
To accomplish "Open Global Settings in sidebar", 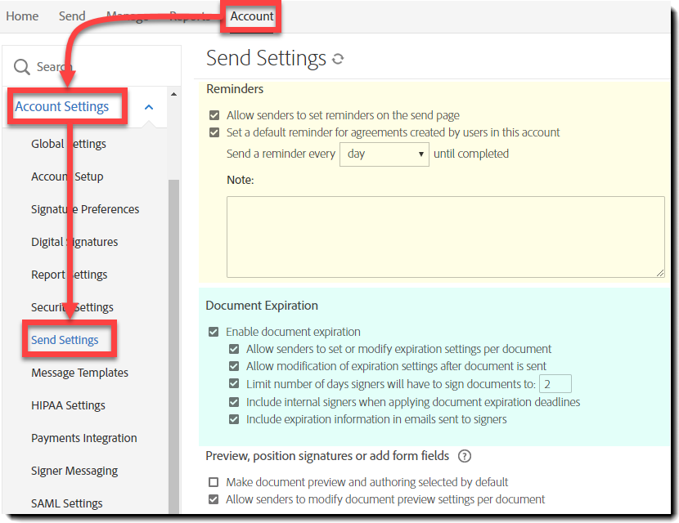I will tap(69, 144).
